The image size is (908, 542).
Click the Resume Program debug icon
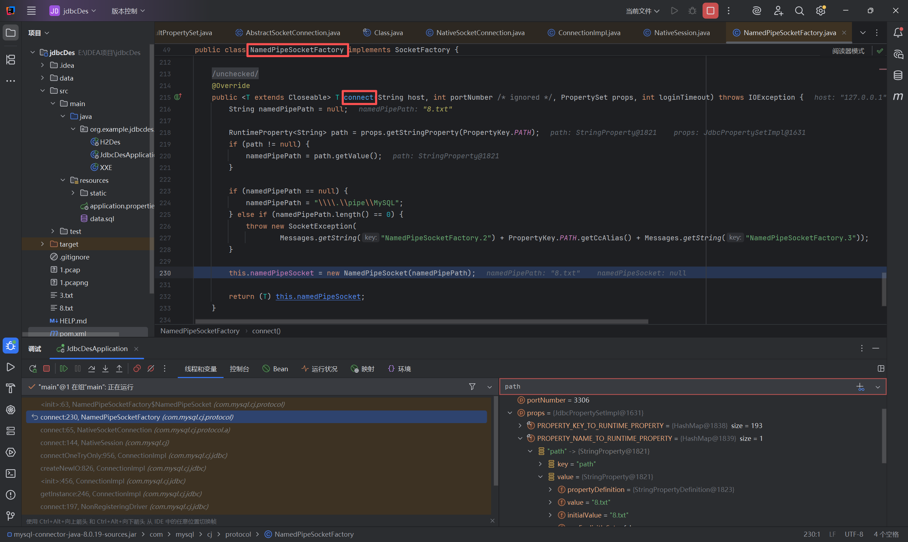coord(64,368)
